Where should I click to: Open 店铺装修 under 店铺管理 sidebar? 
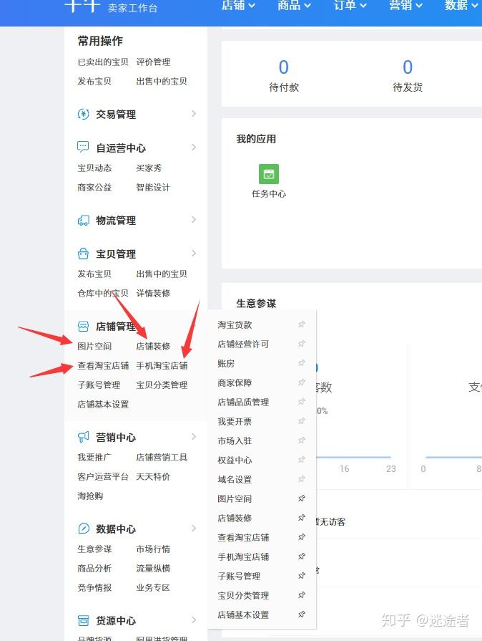coord(153,346)
